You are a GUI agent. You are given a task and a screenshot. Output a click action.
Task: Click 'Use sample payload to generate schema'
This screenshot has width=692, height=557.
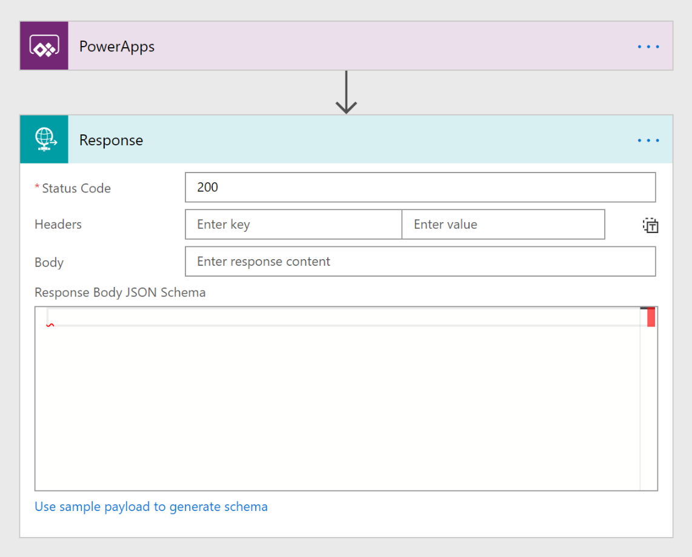(x=151, y=507)
